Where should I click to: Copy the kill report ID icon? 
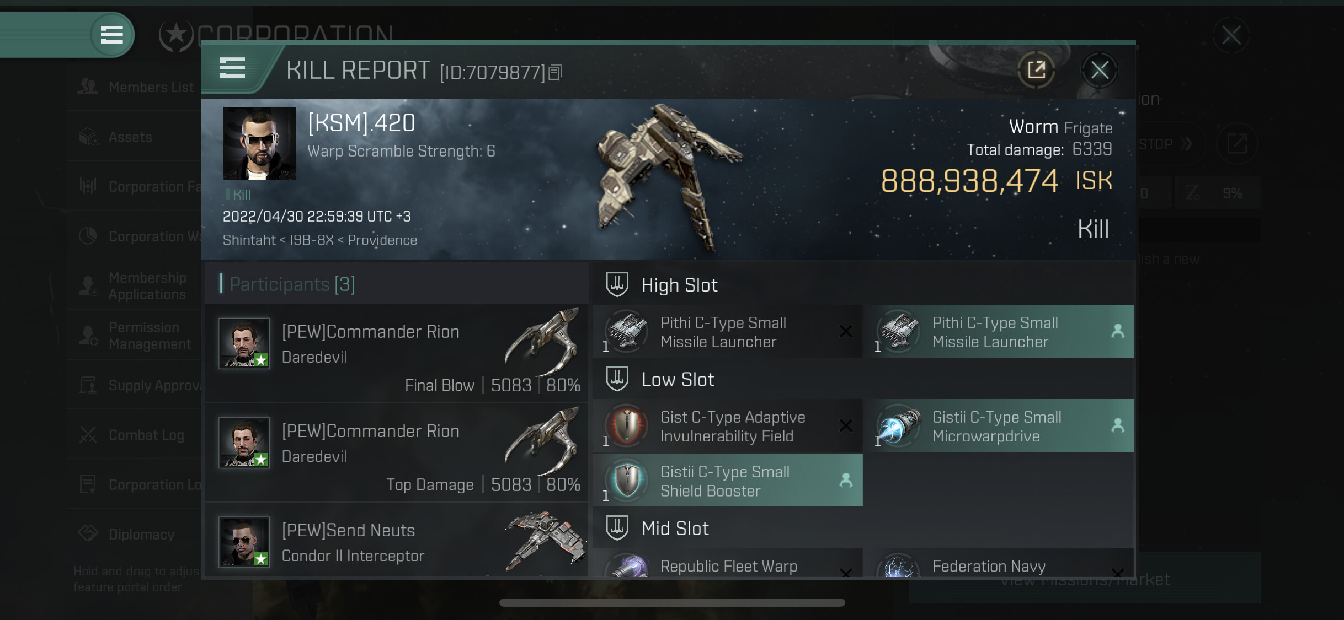click(555, 72)
